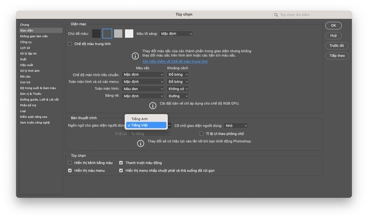Open Kiểm soát nâng cao category

coord(41,117)
